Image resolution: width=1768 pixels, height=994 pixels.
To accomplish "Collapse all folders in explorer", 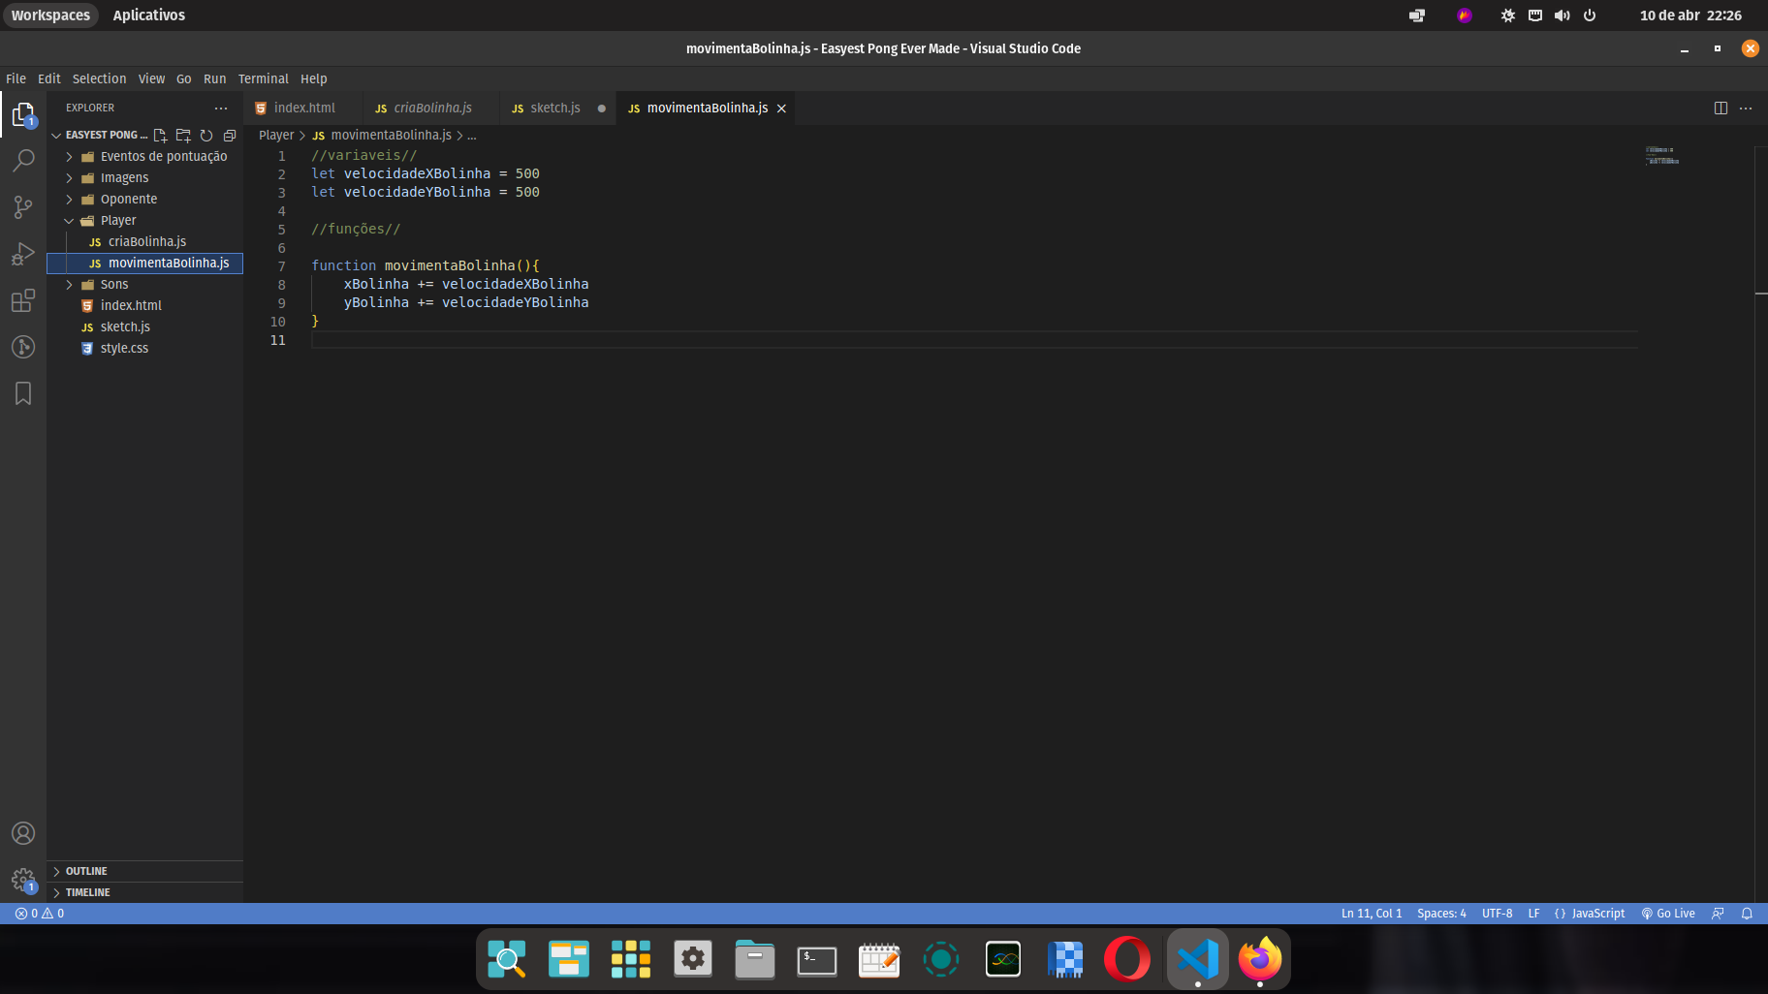I will point(230,136).
